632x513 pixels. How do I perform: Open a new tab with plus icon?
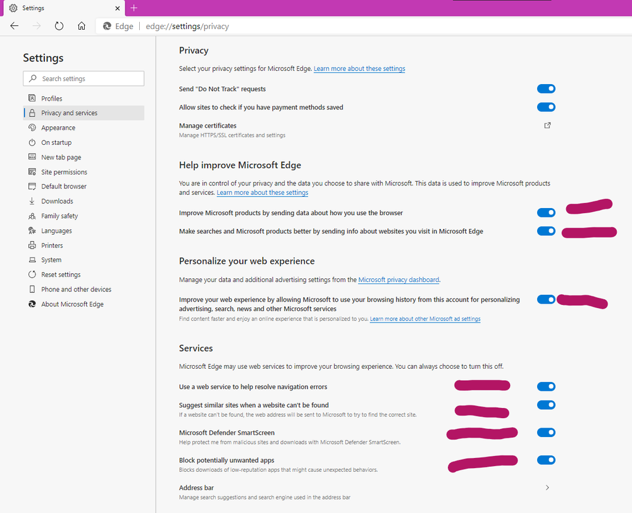(134, 8)
